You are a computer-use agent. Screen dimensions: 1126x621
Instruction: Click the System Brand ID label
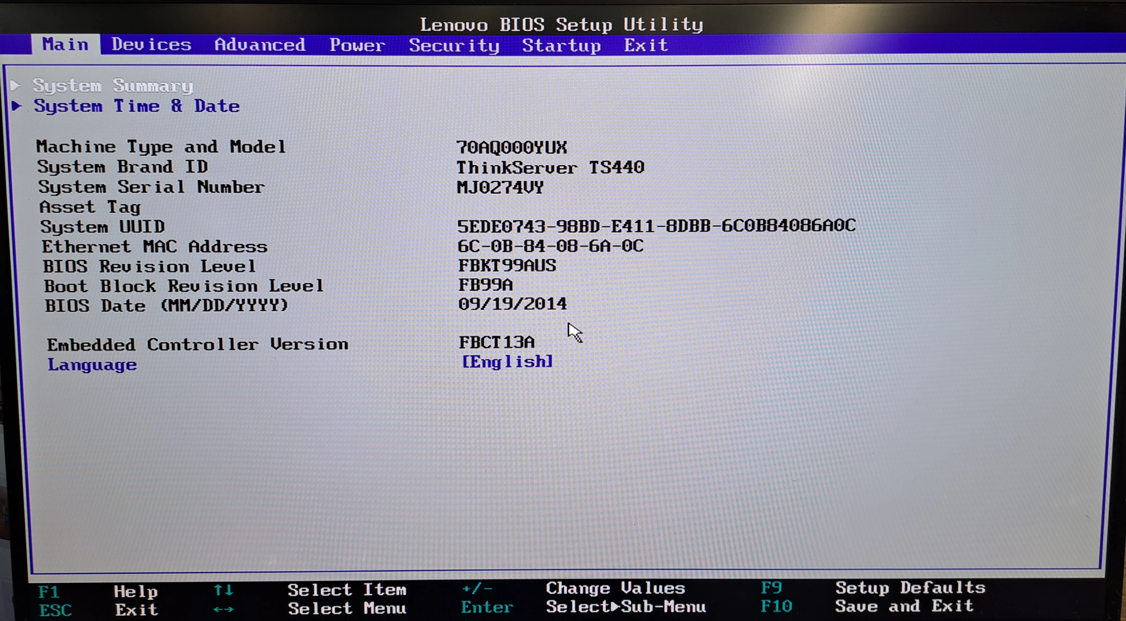123,167
